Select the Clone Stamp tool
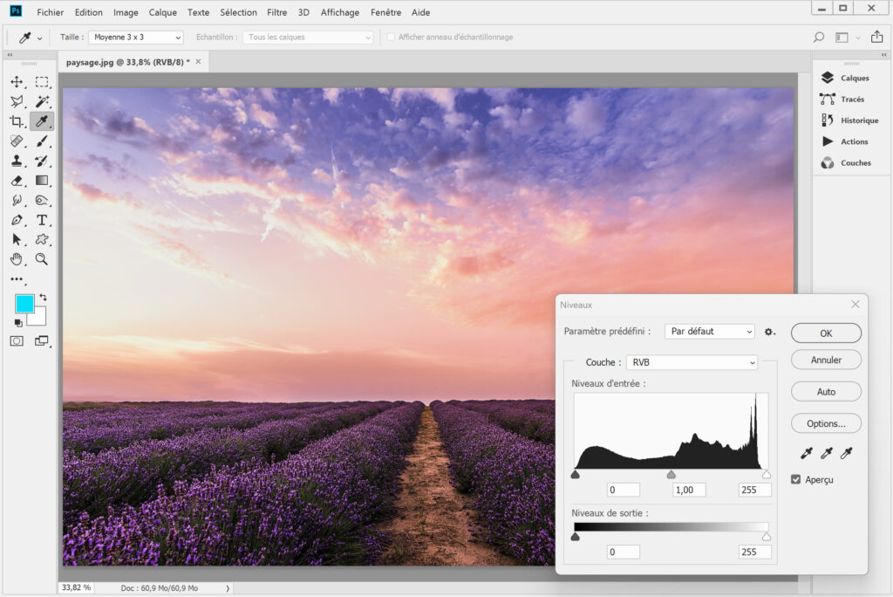The image size is (893, 597). (17, 161)
